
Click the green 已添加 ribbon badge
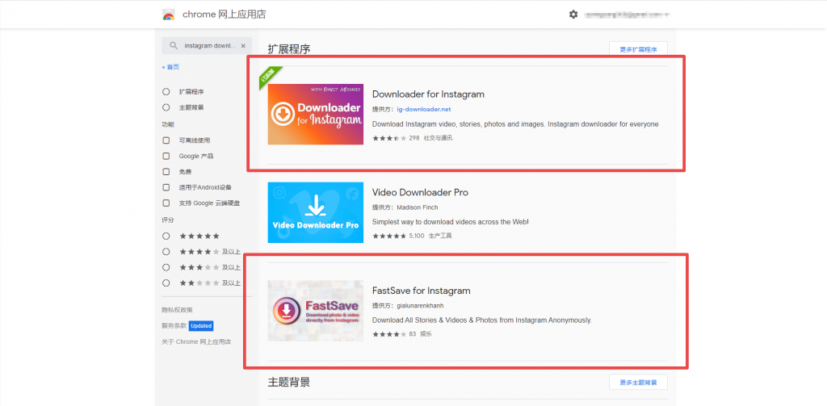[x=270, y=77]
